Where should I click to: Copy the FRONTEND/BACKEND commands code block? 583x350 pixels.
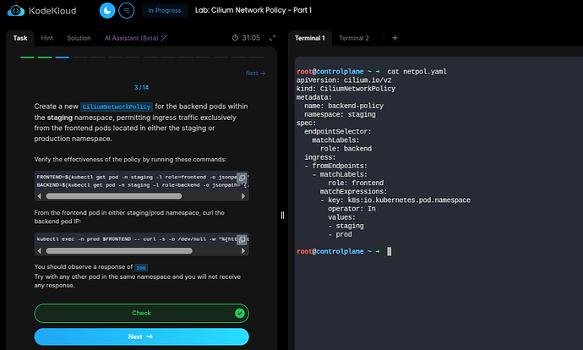click(x=242, y=177)
